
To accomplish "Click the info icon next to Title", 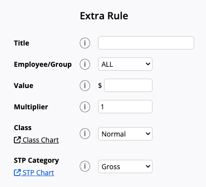I will click(x=85, y=43).
